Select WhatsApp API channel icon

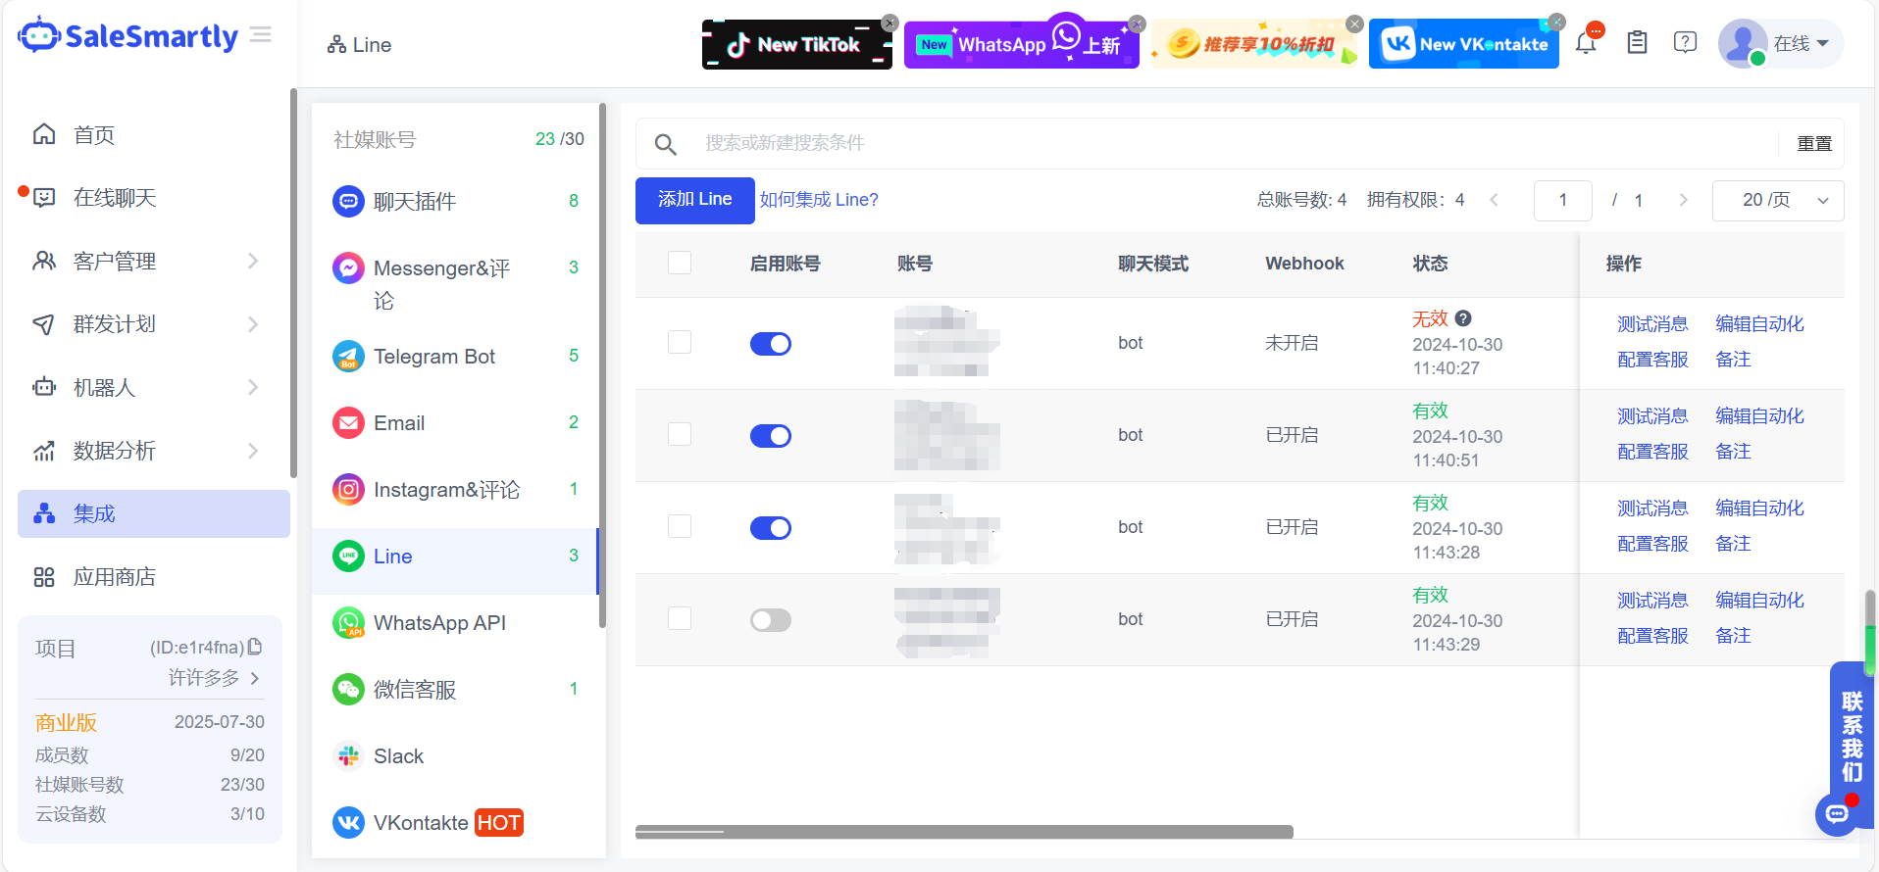click(348, 623)
